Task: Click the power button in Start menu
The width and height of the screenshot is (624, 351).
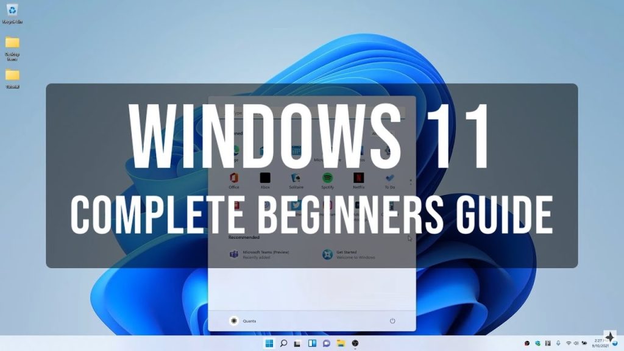Action: click(x=392, y=321)
